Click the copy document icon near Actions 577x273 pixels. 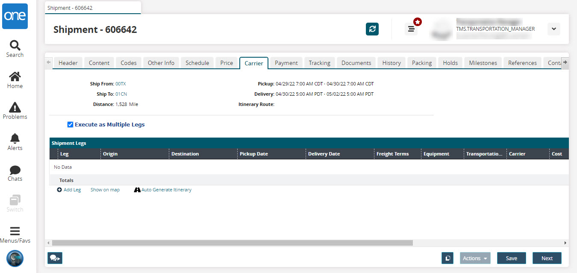(447, 258)
